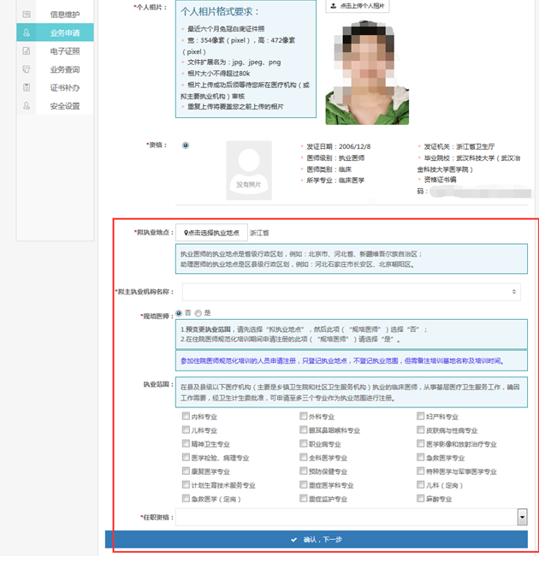Viewport: 539px width, 563px height.
Task: Click the 信息维护 sidebar icon
Action: coord(27,15)
